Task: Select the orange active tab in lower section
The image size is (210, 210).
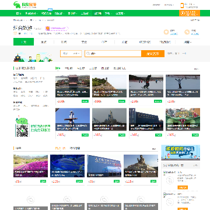Action: coord(60,148)
